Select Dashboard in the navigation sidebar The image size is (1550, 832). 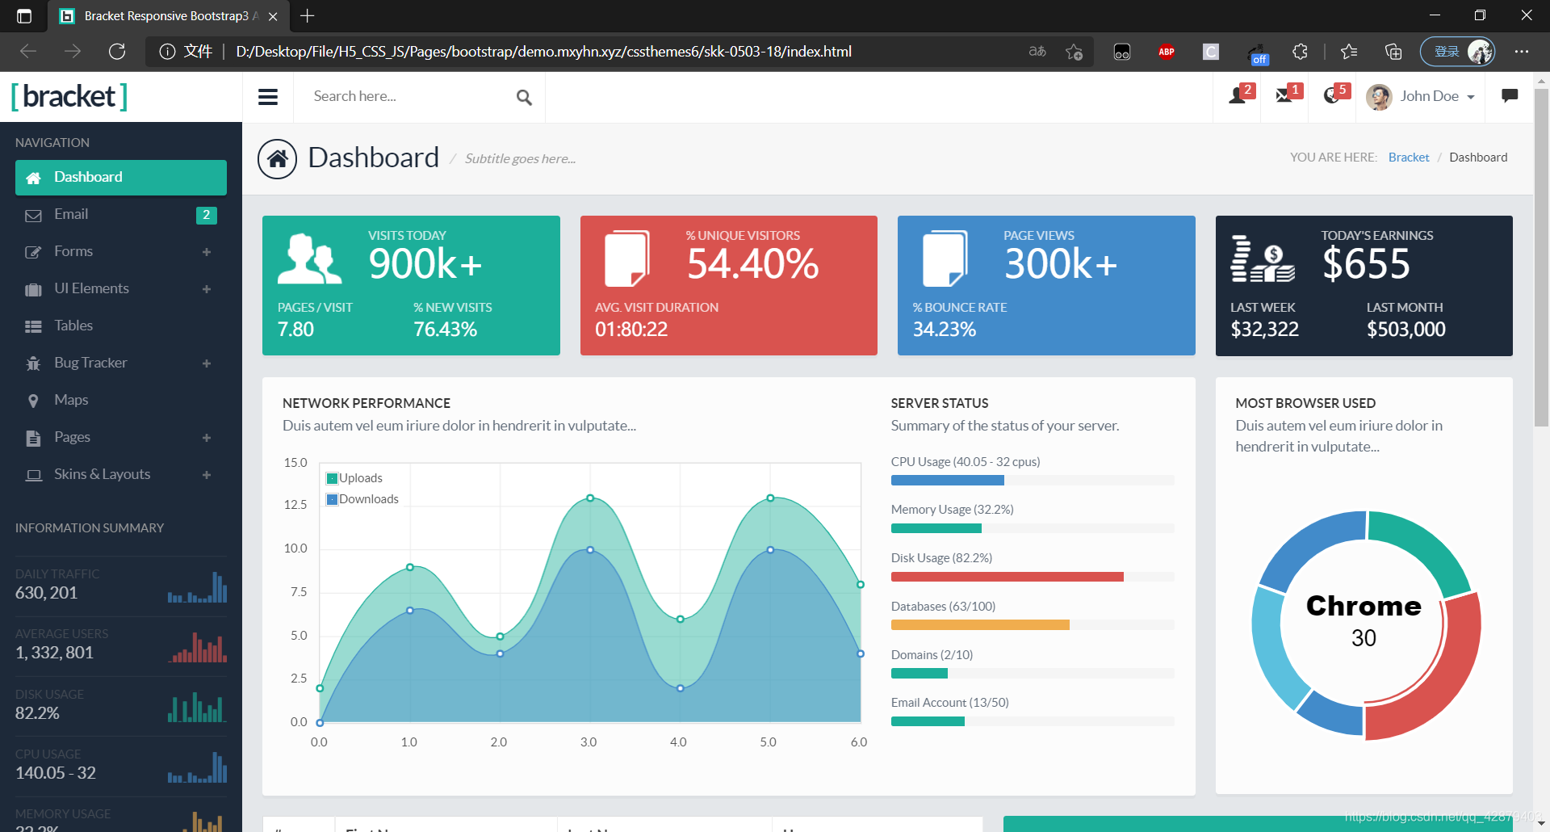(121, 178)
